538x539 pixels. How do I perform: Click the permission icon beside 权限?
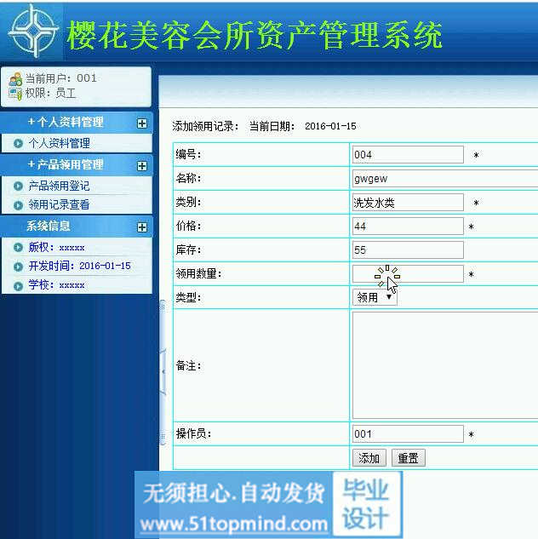pyautogui.click(x=15, y=94)
